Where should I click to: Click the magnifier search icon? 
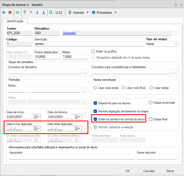(51, 12)
